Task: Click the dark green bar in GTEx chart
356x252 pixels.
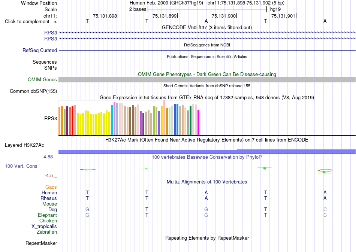Action: (x=191, y=121)
